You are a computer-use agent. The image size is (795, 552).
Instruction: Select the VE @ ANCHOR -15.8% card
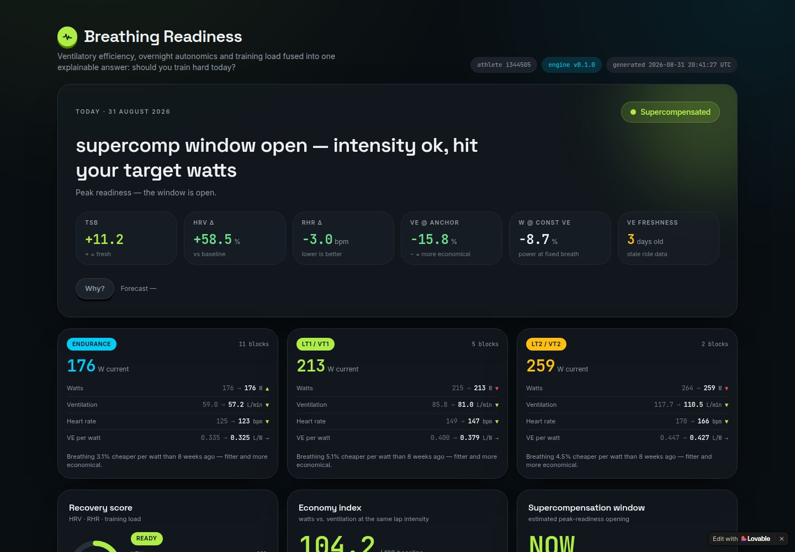coord(452,238)
